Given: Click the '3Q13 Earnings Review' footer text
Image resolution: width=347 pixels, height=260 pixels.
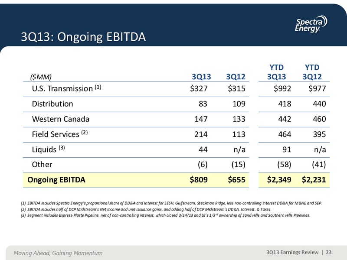Looking at the screenshot, I should click(292, 252).
